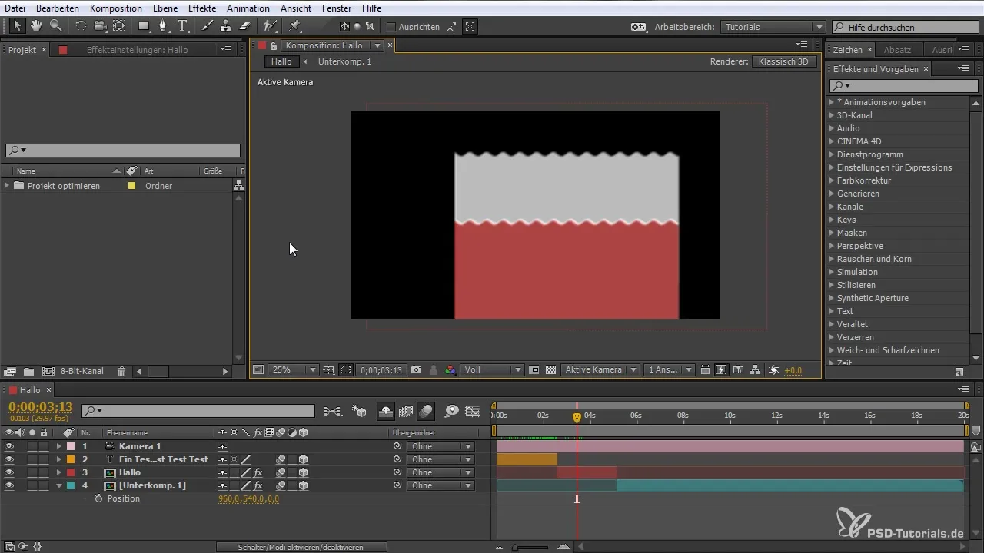Open the 25% magnification dropdown

pyautogui.click(x=293, y=369)
